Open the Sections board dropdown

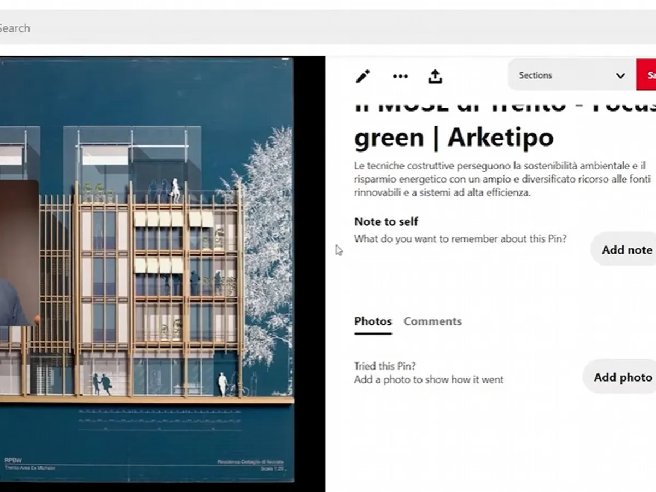coord(563,75)
